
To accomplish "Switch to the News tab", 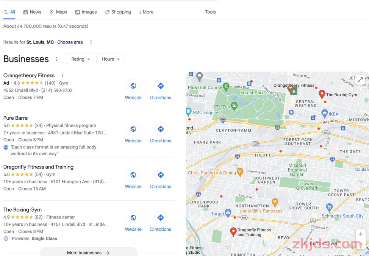I will click(32, 12).
